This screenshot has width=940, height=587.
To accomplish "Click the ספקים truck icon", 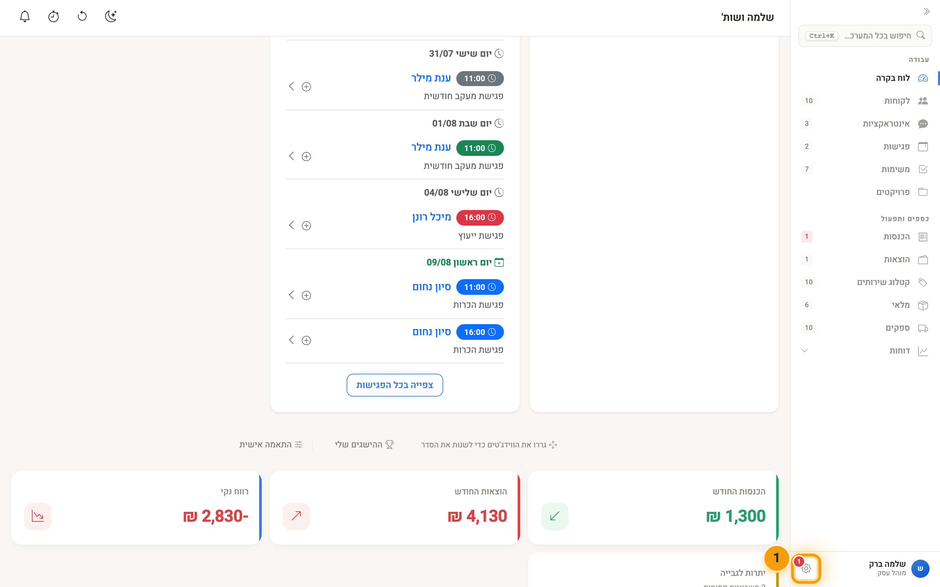I will click(x=923, y=328).
